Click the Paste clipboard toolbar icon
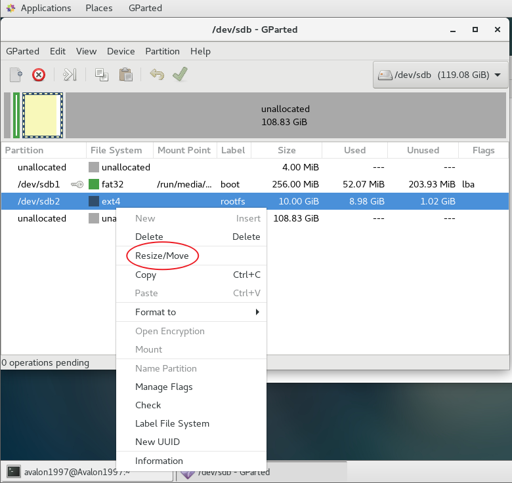Screen dimensions: 512x483 pyautogui.click(x=126, y=75)
